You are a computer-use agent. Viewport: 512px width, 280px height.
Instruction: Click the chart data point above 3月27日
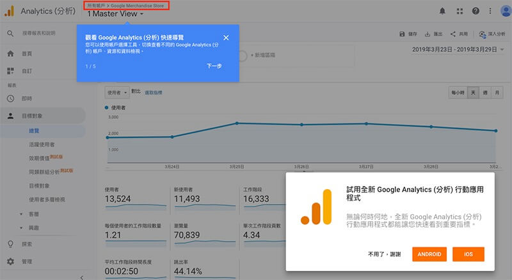366,123
